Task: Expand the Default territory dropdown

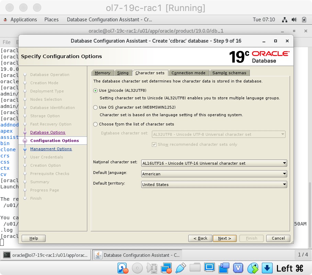Action: coord(214,185)
